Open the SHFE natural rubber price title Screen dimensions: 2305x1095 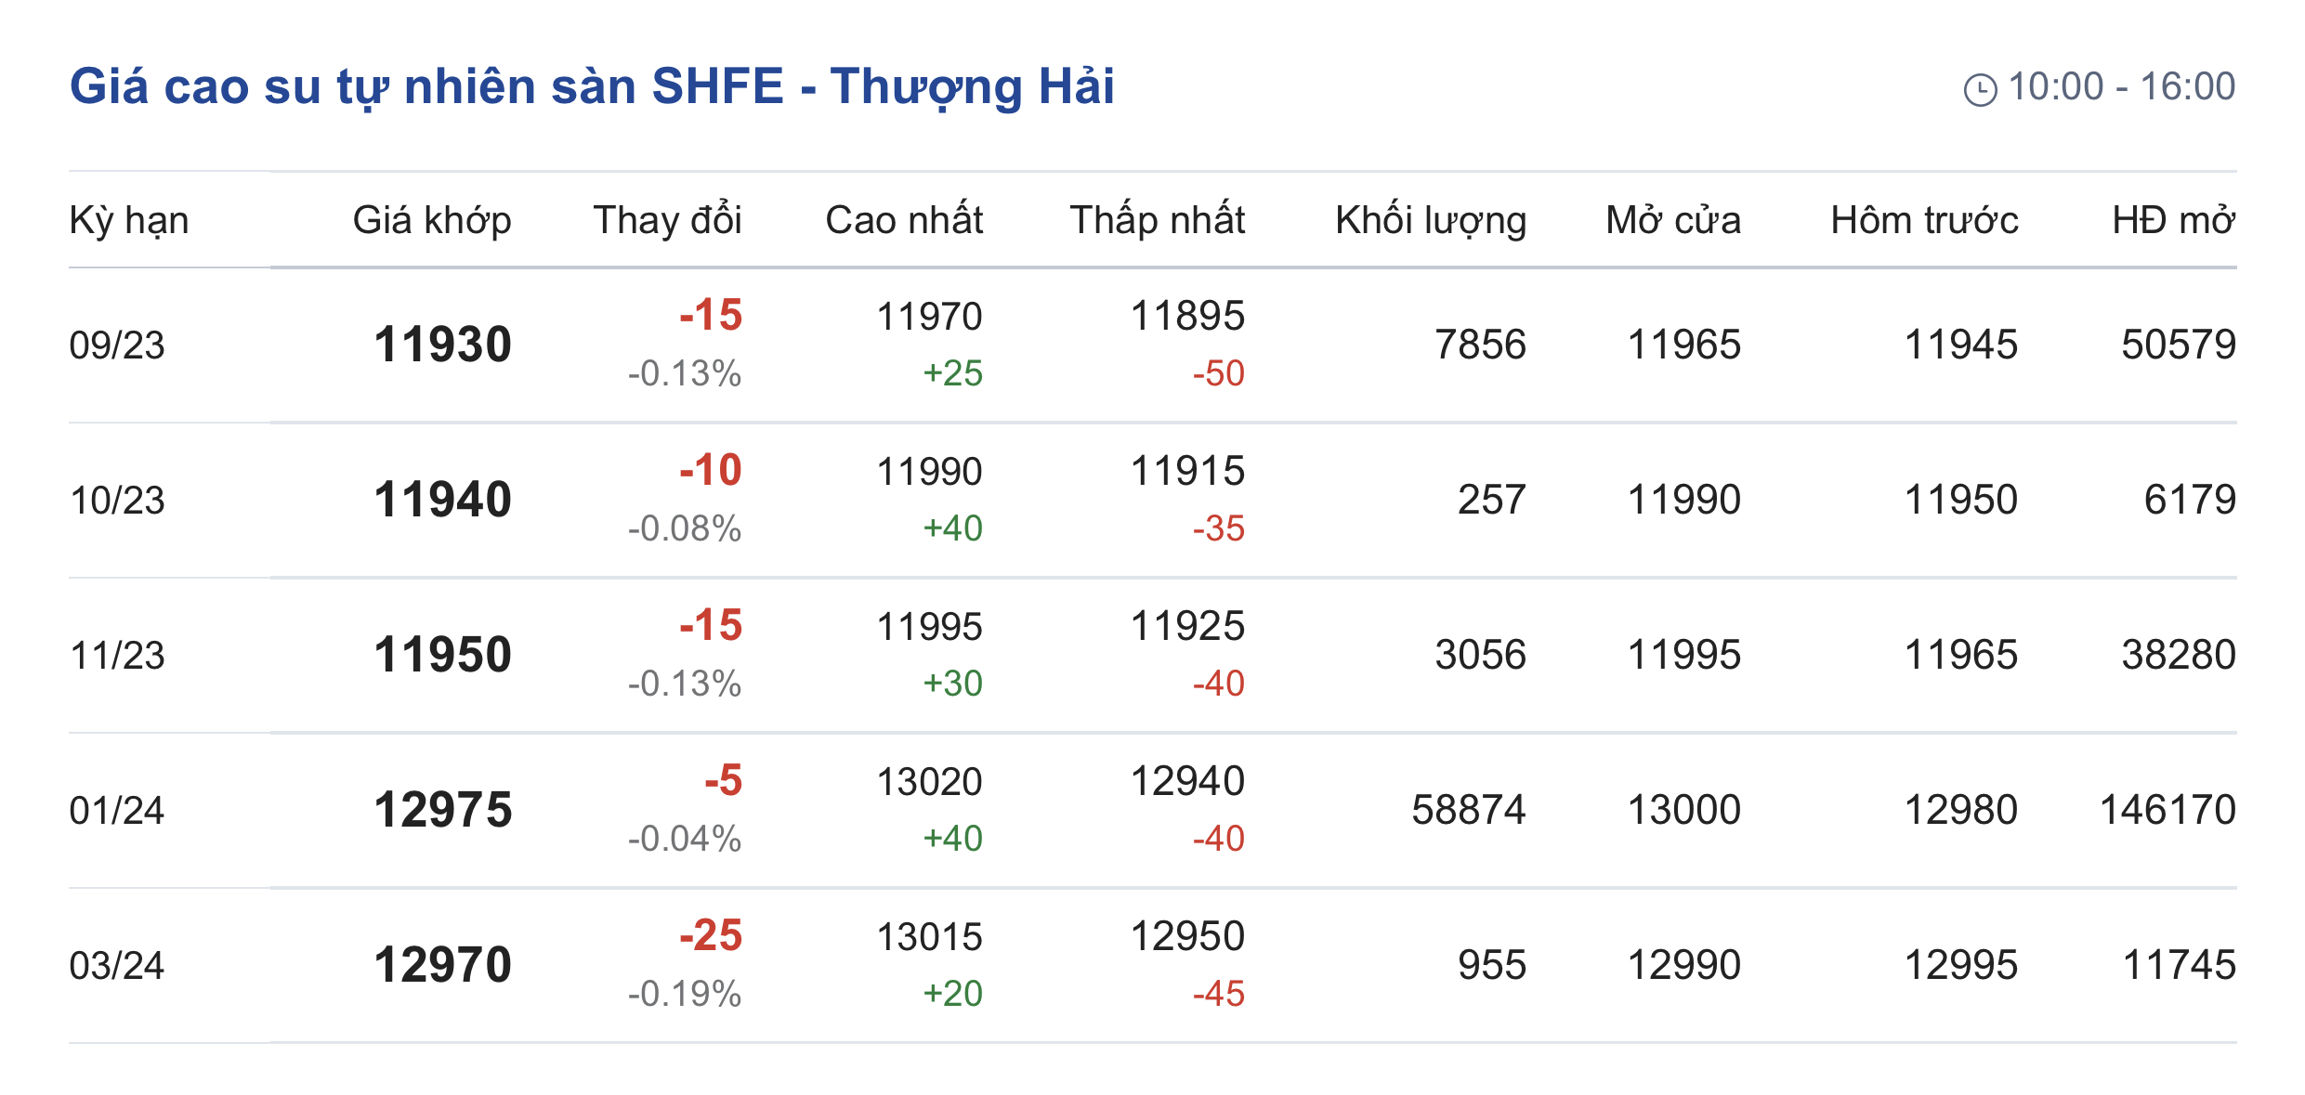pyautogui.click(x=592, y=86)
